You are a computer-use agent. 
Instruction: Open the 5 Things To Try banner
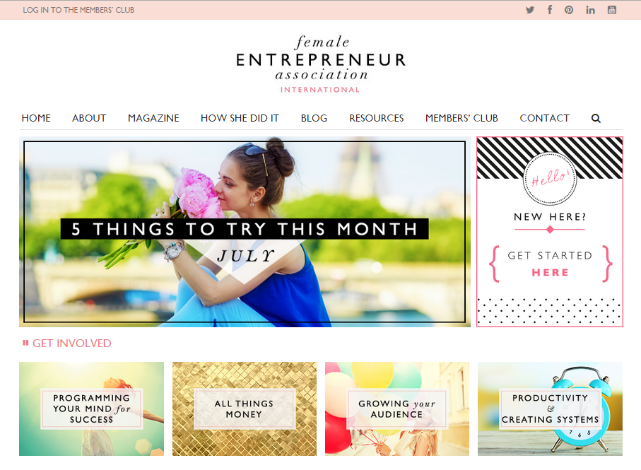pos(245,232)
